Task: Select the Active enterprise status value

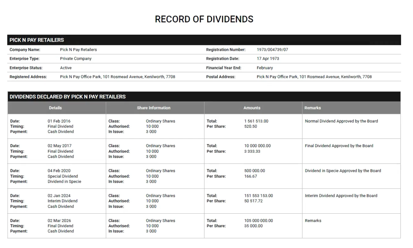Action: point(66,68)
